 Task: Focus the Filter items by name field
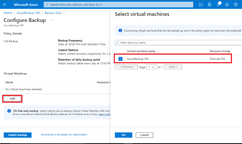(x=179, y=43)
